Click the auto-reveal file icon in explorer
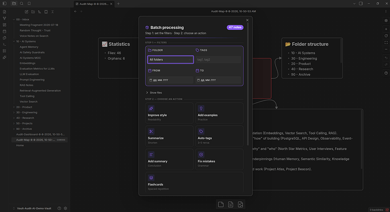Viewport: 390px width, 212px height. (46, 12)
